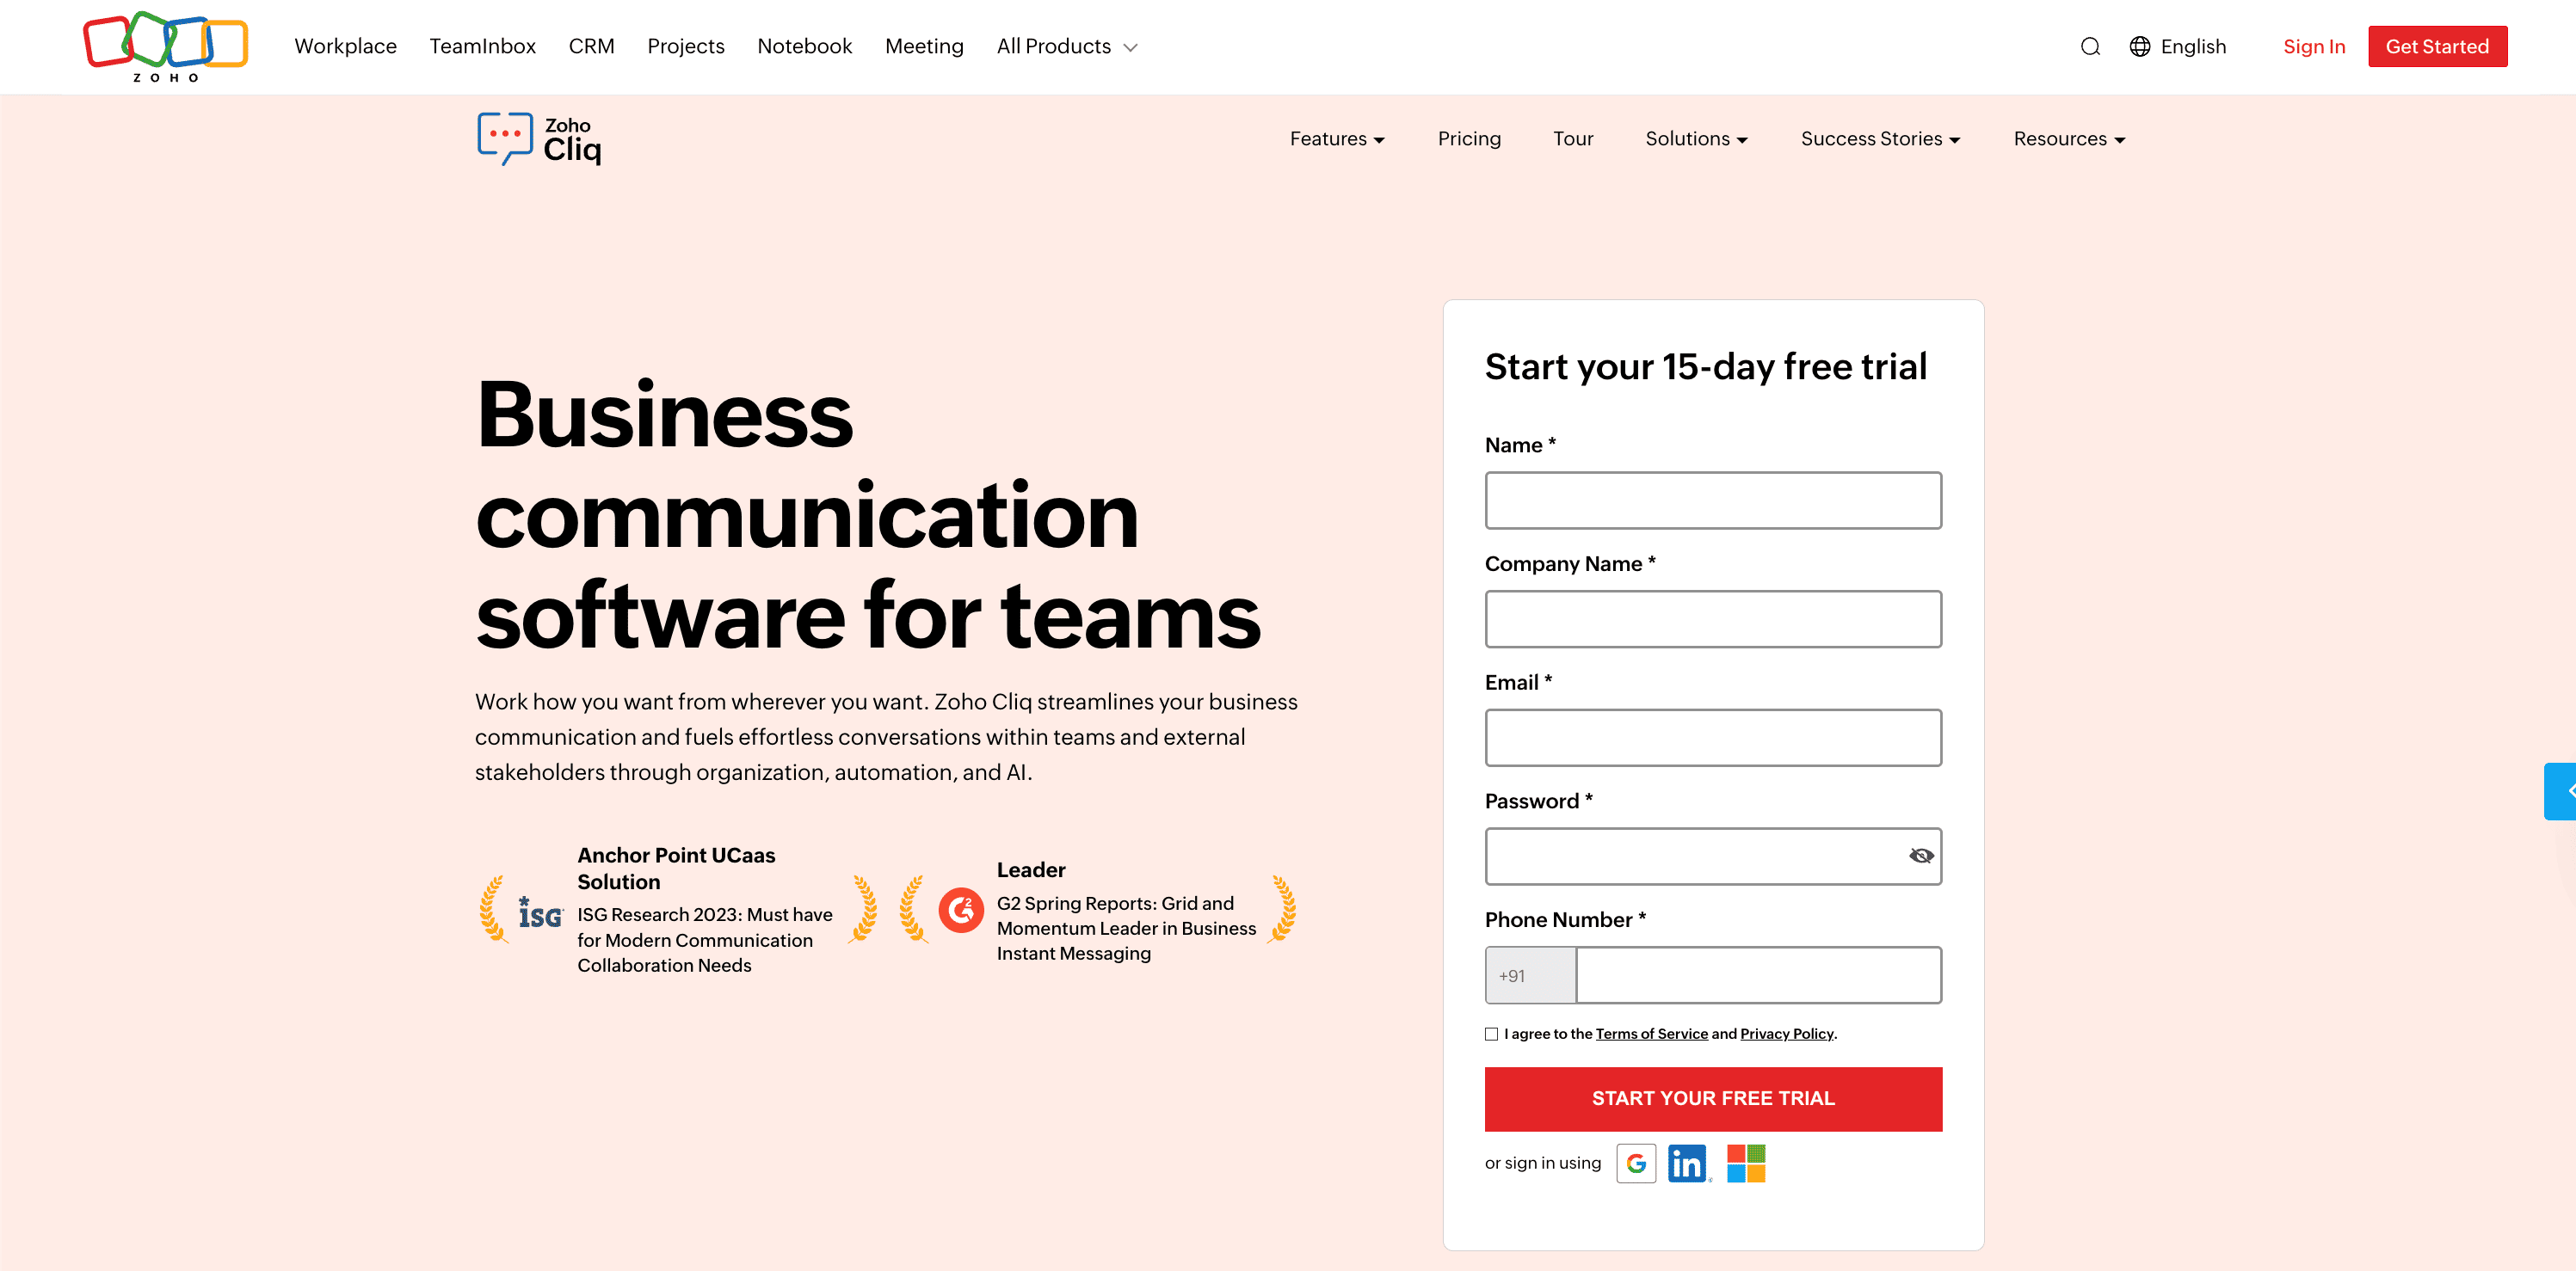Go to the Pricing page
The width and height of the screenshot is (2576, 1271).
point(1468,139)
